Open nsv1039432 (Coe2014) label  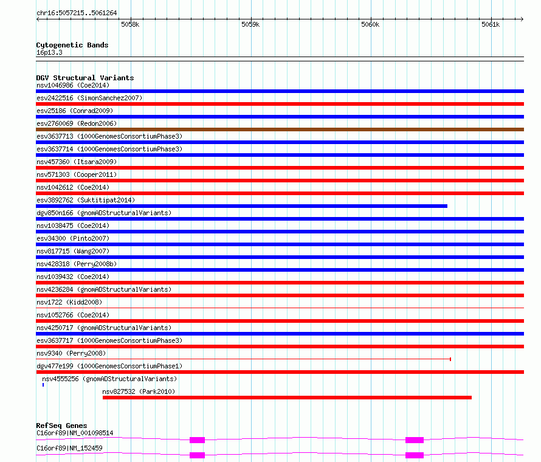coord(73,277)
